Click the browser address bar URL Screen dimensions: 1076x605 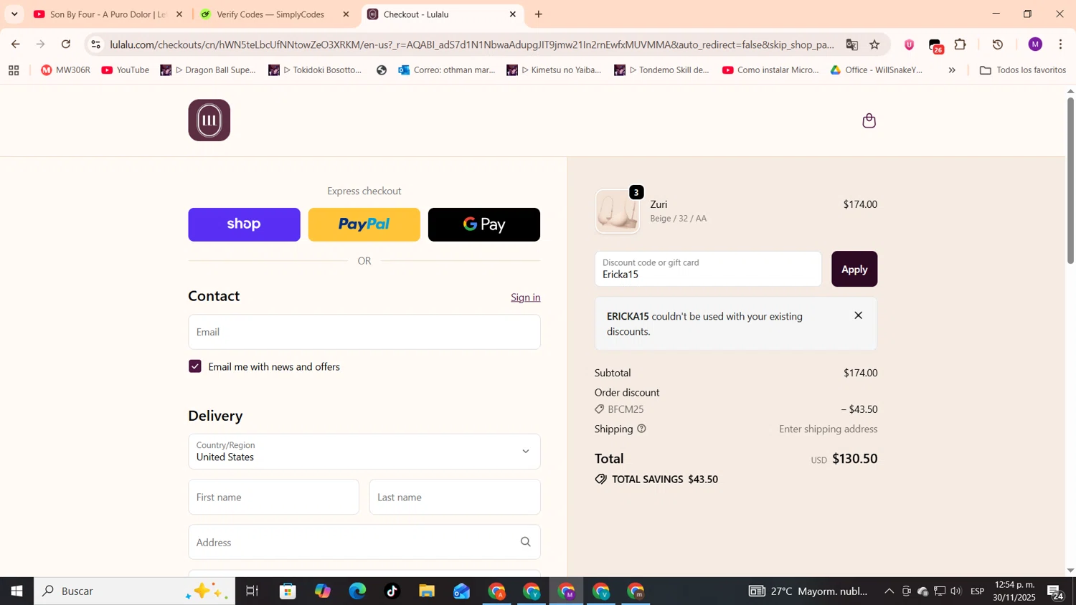[x=472, y=44]
